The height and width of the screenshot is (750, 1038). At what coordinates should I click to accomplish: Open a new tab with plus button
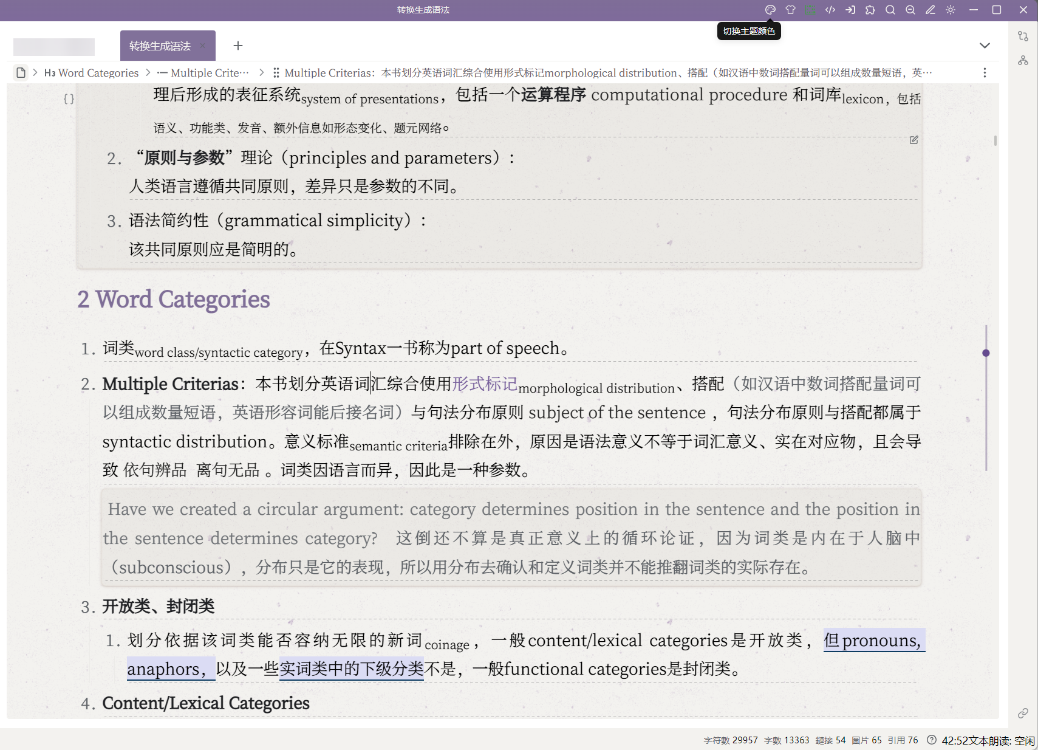point(238,46)
